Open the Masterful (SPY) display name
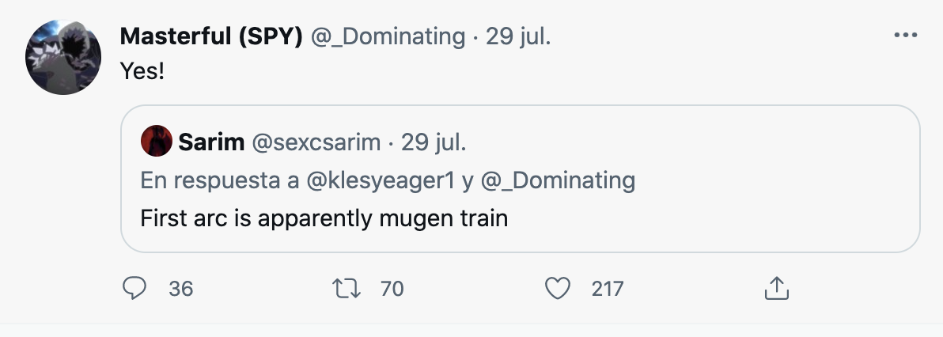The image size is (943, 337). coord(211,36)
